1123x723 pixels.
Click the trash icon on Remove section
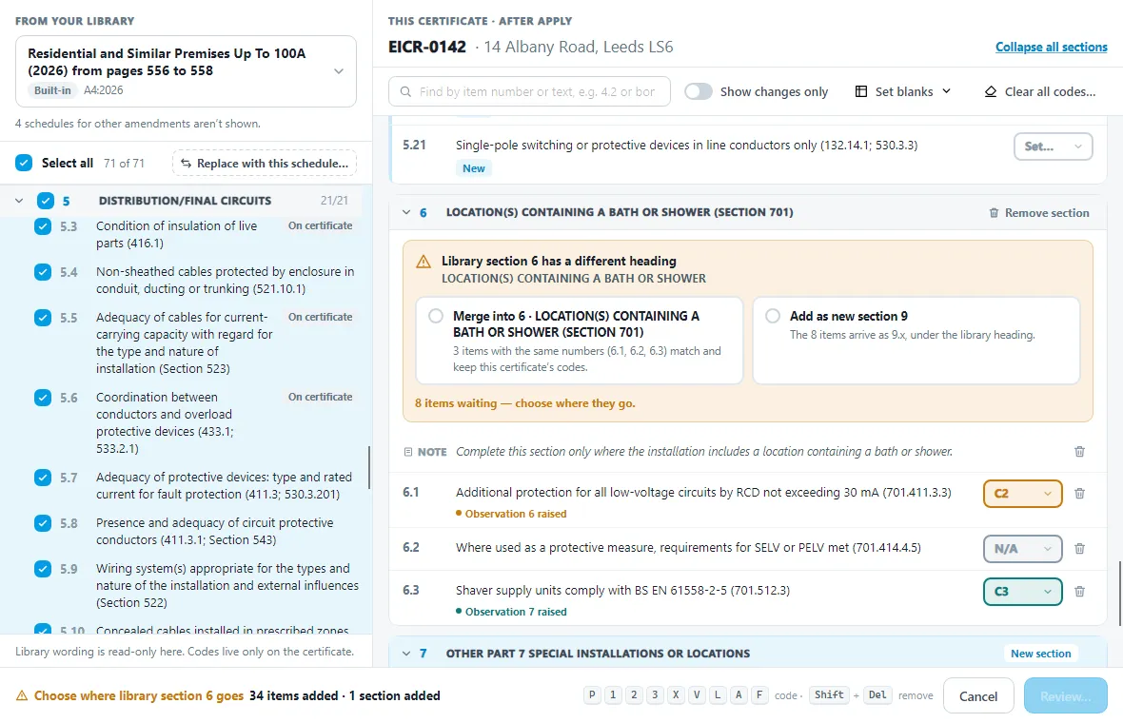(x=995, y=212)
